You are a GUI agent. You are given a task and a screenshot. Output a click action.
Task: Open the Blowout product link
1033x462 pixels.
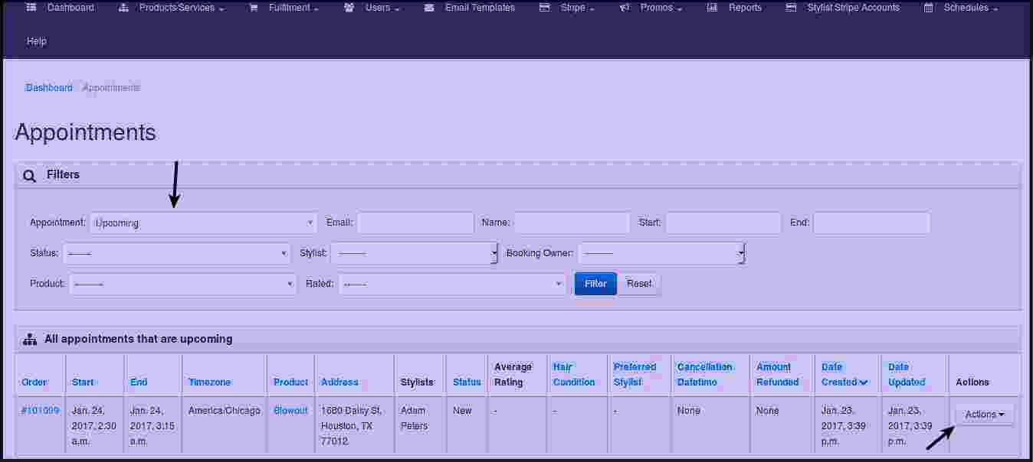(290, 411)
